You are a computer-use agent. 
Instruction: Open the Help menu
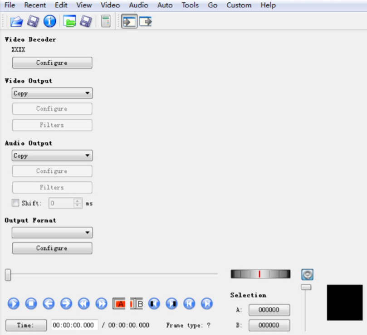[268, 5]
